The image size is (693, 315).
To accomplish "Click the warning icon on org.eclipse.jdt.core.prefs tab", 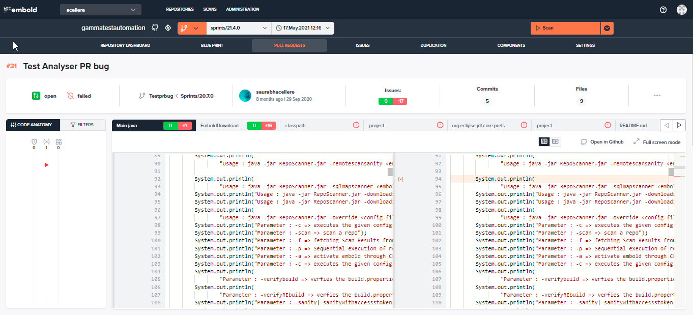I will 524,125.
